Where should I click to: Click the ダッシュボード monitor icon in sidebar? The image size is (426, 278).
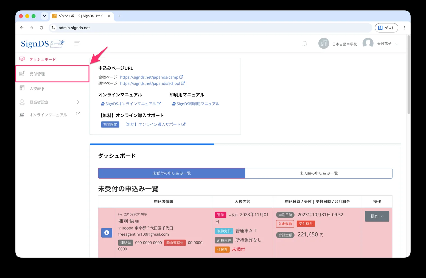pos(22,59)
